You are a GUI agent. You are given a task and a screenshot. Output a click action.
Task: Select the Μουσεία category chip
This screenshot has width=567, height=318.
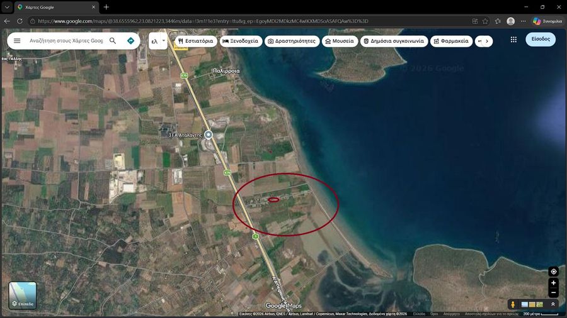(x=340, y=41)
